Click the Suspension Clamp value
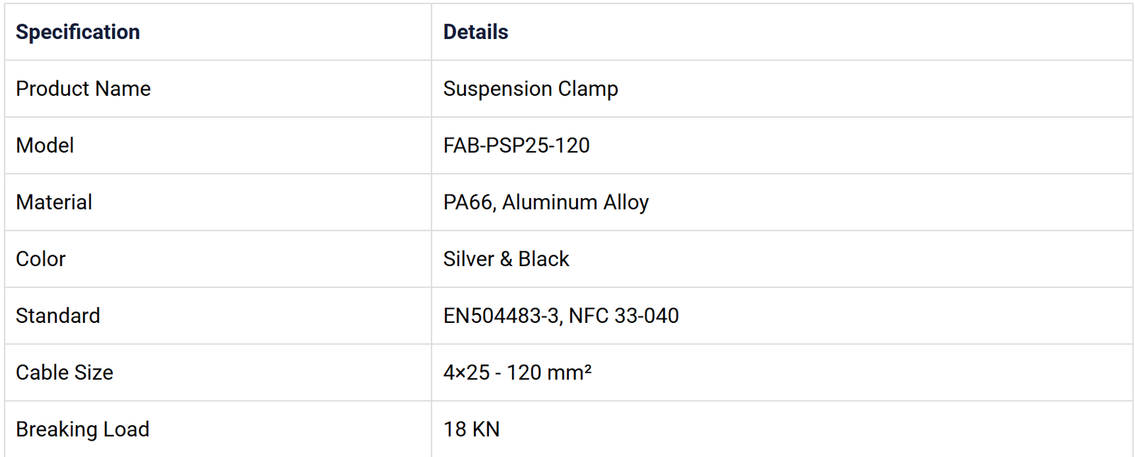Image resolution: width=1135 pixels, height=457 pixels. (x=530, y=89)
